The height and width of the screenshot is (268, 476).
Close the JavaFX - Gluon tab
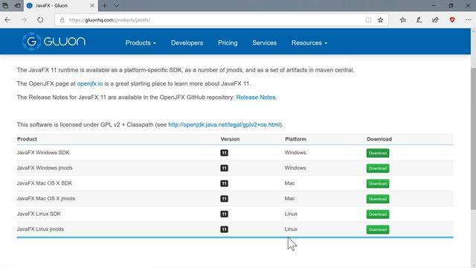coord(92,5)
